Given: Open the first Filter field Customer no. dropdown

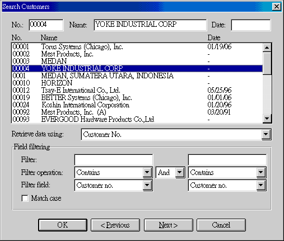Looking at the screenshot, I should coord(147,186).
